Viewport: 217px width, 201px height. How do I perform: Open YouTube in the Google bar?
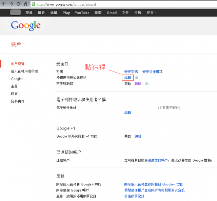pyautogui.click(x=82, y=13)
